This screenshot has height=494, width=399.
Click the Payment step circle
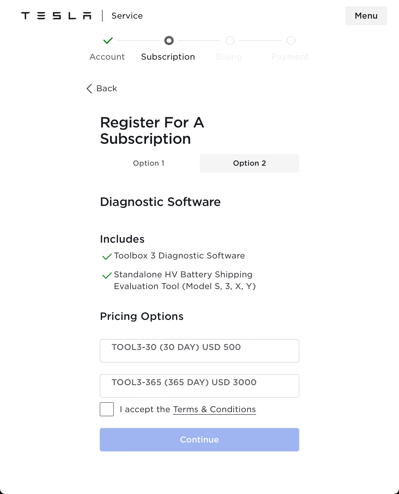coord(291,41)
